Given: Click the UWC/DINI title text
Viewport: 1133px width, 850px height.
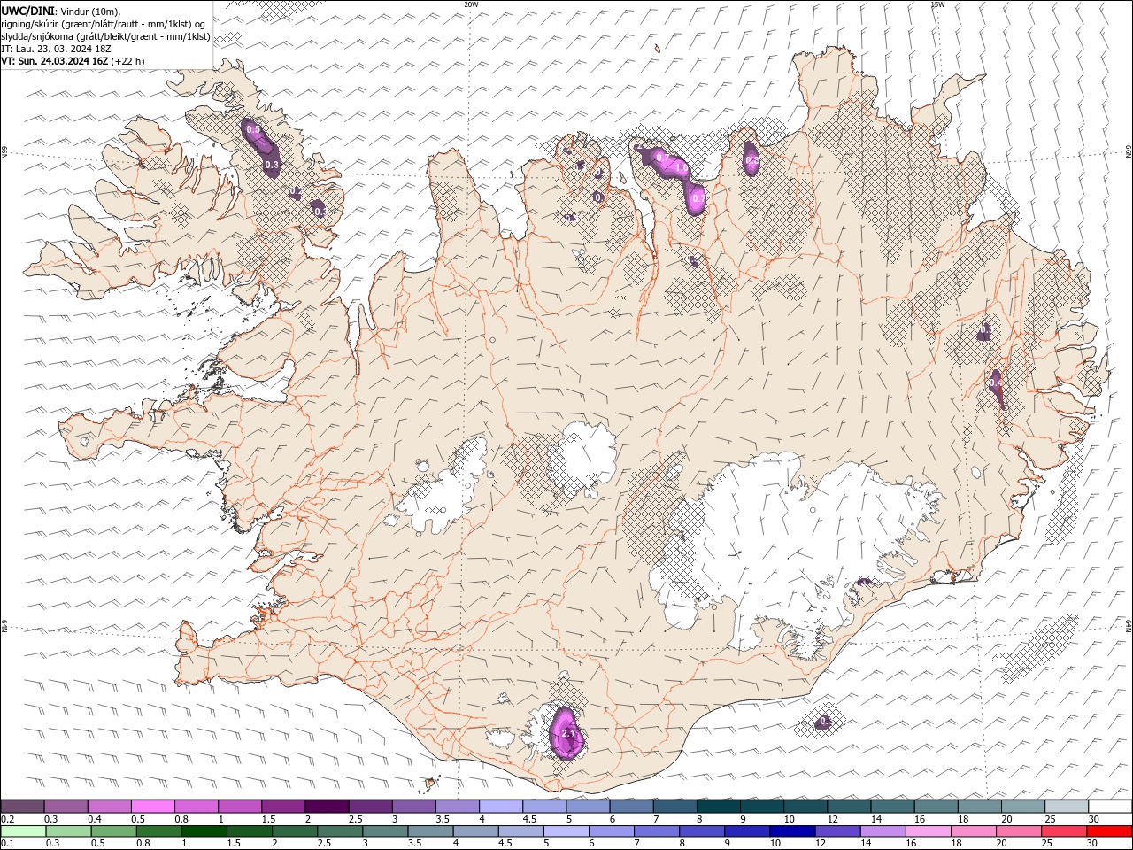Looking at the screenshot, I should (27, 11).
